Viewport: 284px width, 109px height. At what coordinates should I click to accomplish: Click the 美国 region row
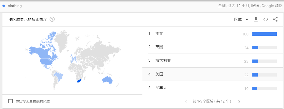point(213,74)
